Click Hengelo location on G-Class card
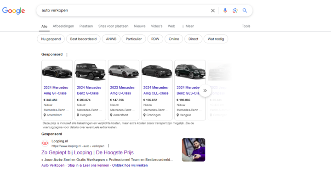The height and width of the screenshot is (174, 331). (84, 115)
